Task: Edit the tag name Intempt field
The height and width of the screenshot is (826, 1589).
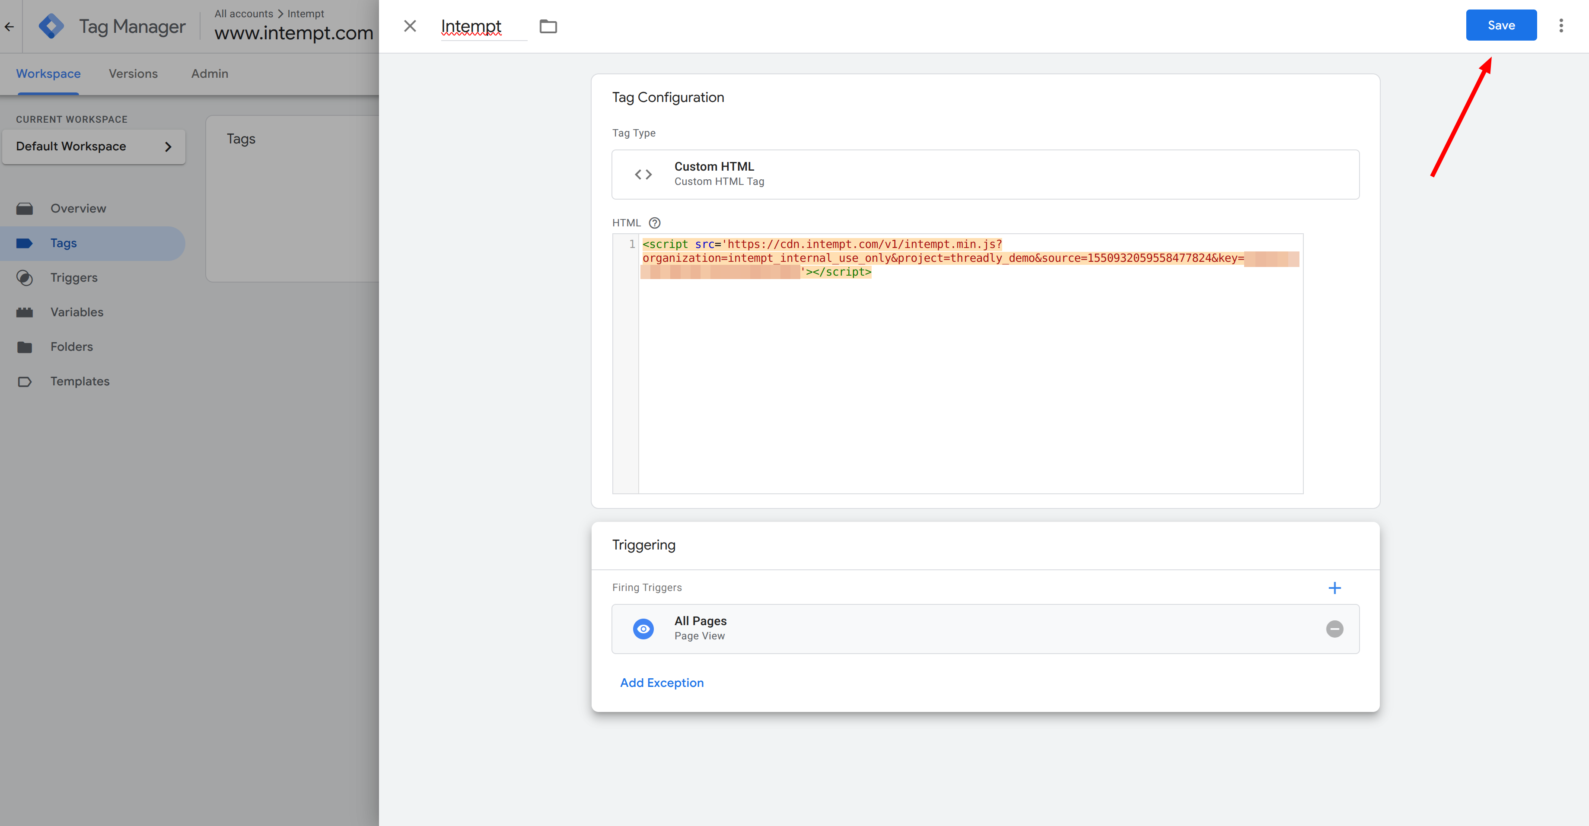Action: coord(484,26)
